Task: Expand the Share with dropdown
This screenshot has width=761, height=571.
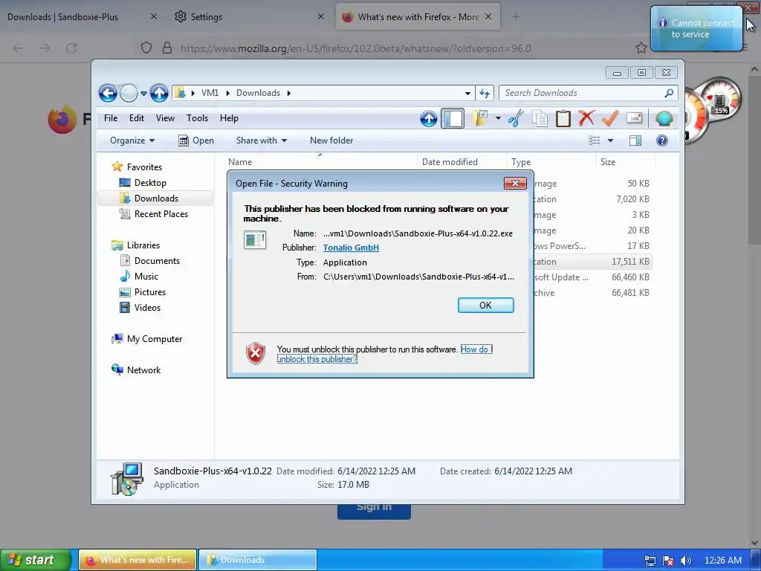Action: (261, 141)
